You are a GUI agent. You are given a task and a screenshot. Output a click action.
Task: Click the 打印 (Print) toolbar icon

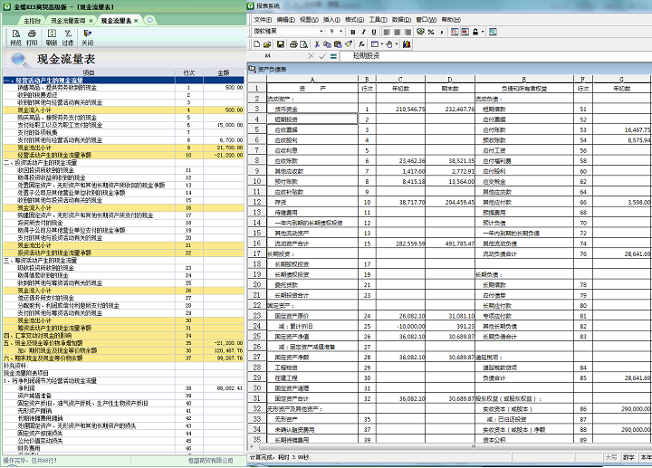coord(33,37)
